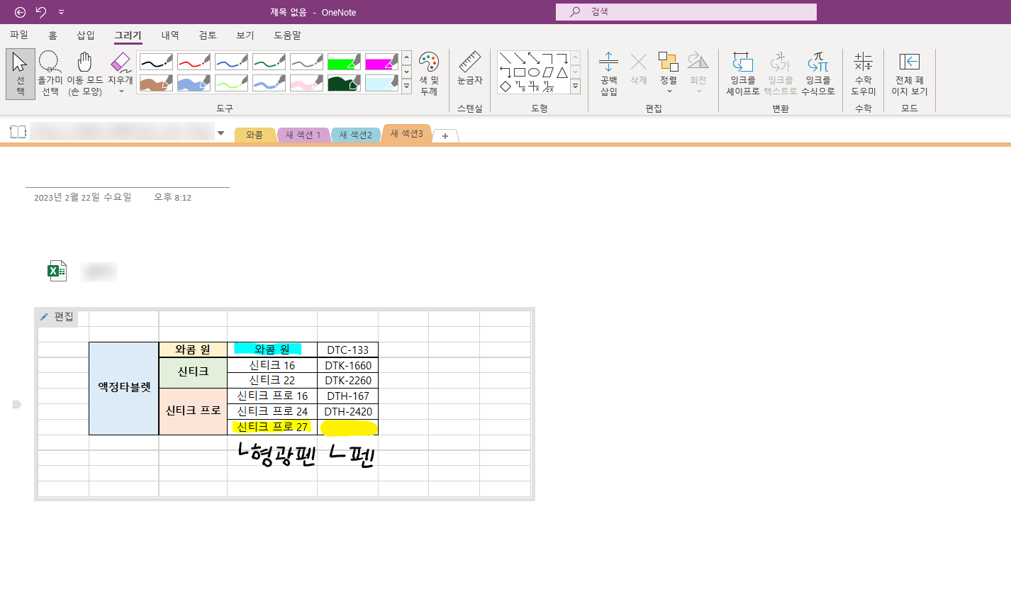Pick the straight line shape
Viewport: 1011px width, 592px height.
tap(505, 58)
